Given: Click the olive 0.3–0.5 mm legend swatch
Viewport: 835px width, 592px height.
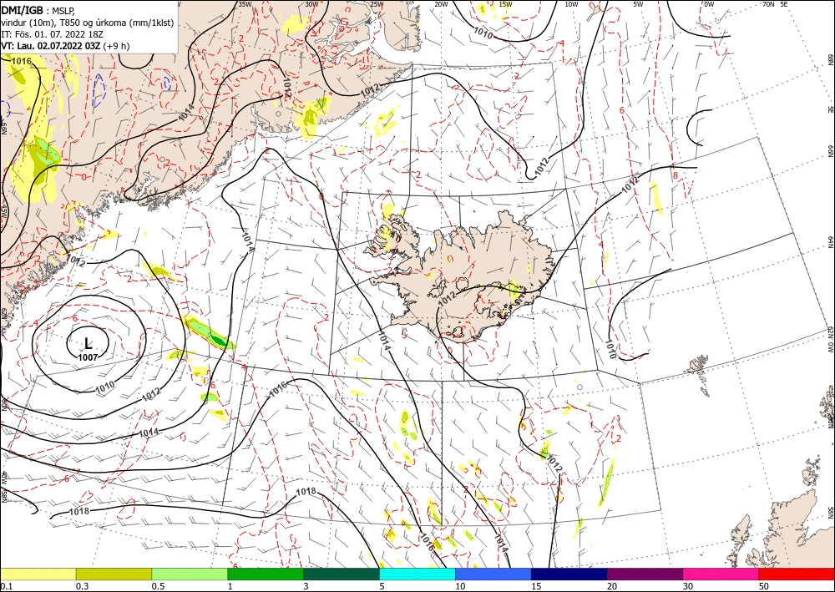Looking at the screenshot, I should (x=114, y=574).
